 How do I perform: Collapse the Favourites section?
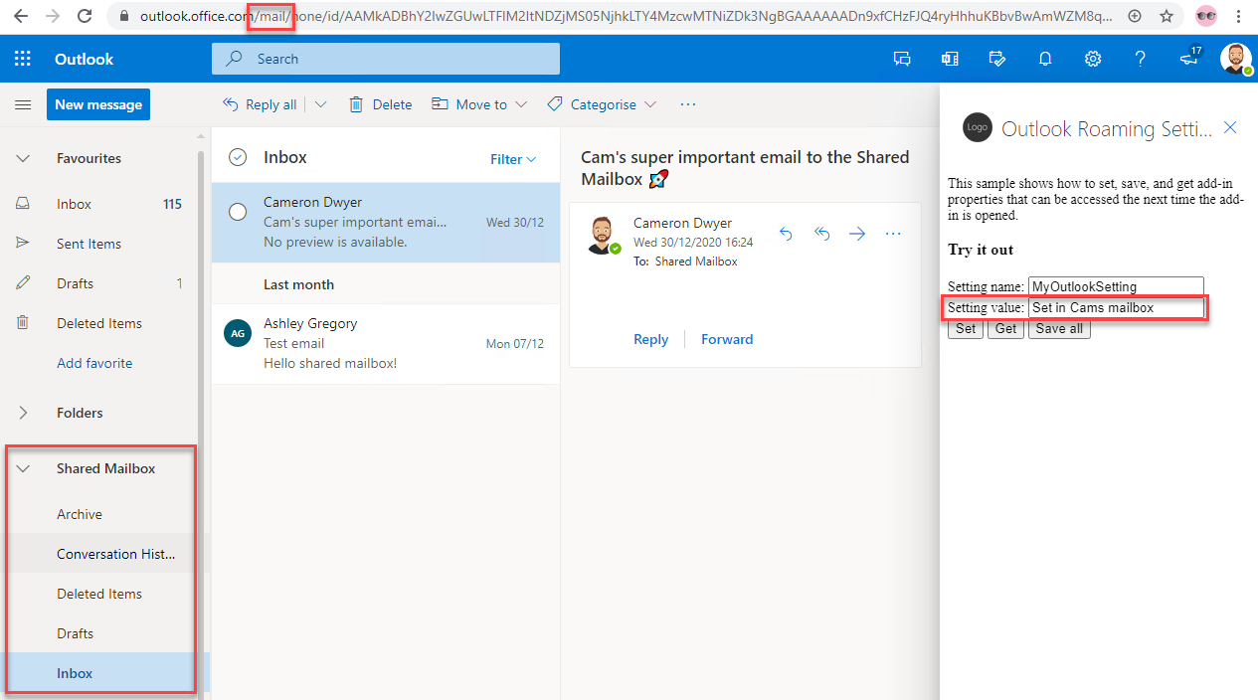pyautogui.click(x=23, y=158)
